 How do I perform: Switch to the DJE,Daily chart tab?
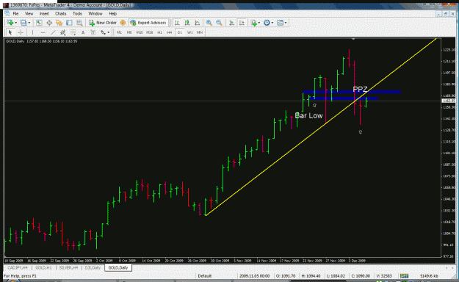(93, 267)
